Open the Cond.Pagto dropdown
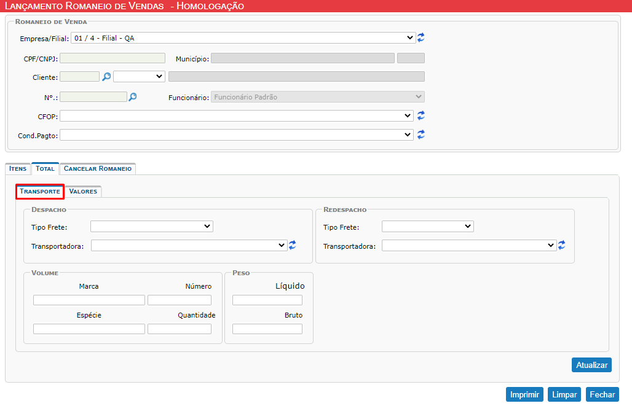Viewport: 632px width, 414px height. 237,135
